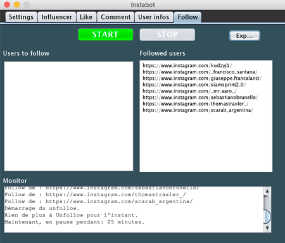Viewport: 285px width, 243px height.
Task: Click the 'Followed users' label
Action: [162, 53]
